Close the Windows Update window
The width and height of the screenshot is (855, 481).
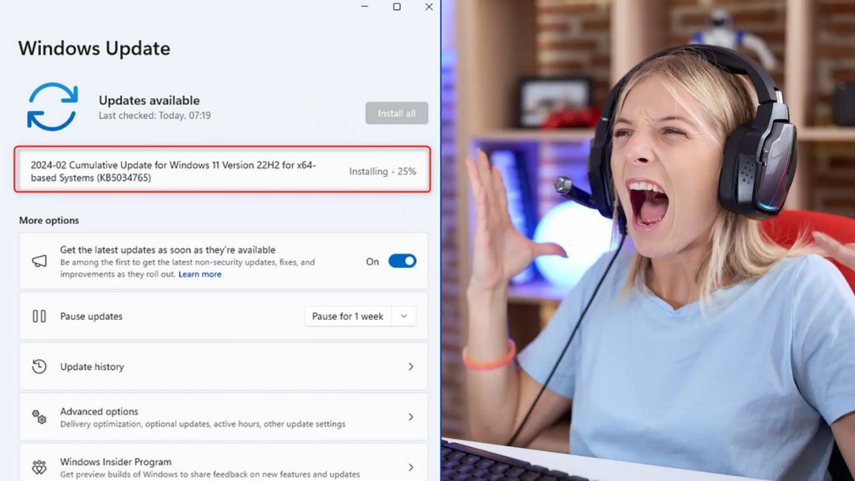429,7
